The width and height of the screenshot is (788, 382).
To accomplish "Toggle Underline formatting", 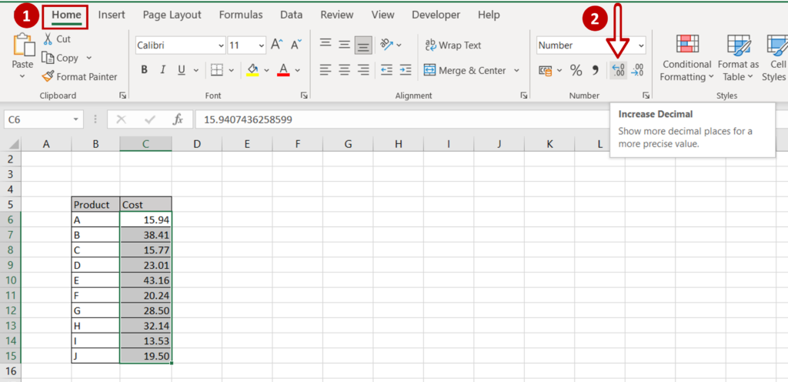I will pyautogui.click(x=182, y=70).
